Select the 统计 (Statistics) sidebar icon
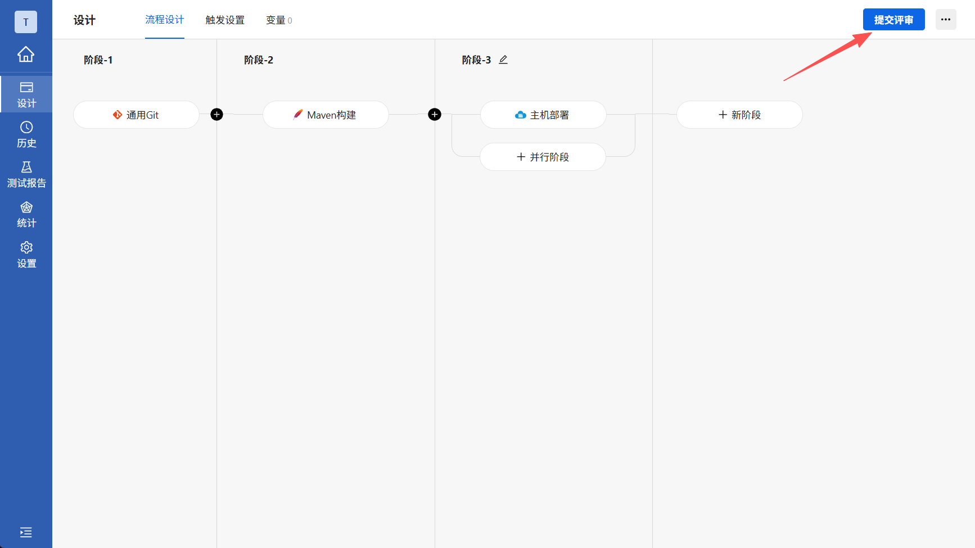975x548 pixels. [26, 214]
